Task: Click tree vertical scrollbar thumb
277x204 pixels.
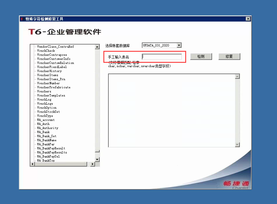Action: [97, 151]
